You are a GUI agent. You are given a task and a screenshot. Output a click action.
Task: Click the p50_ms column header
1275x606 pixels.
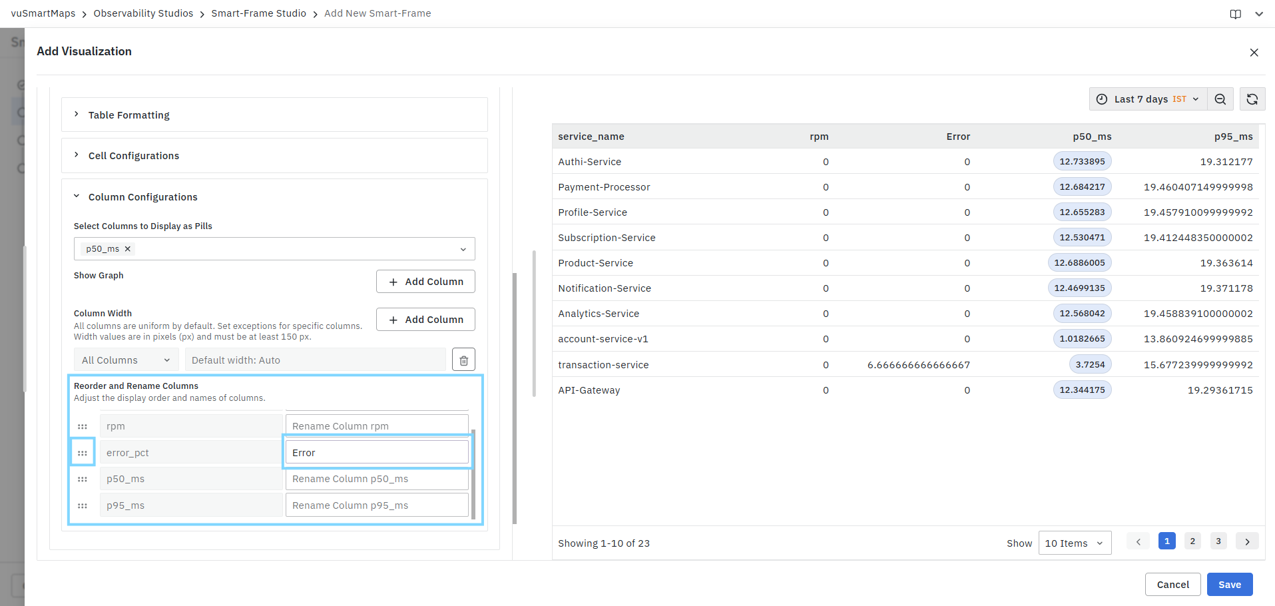pos(1092,137)
